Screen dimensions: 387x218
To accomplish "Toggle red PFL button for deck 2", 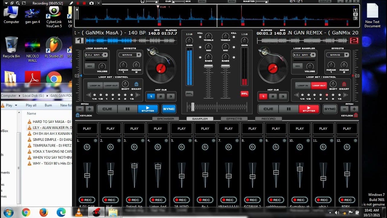I will (x=245, y=94).
